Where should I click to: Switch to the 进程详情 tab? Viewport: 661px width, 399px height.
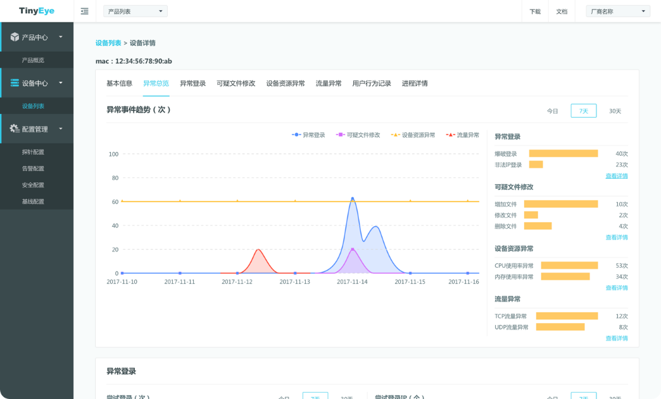point(415,84)
